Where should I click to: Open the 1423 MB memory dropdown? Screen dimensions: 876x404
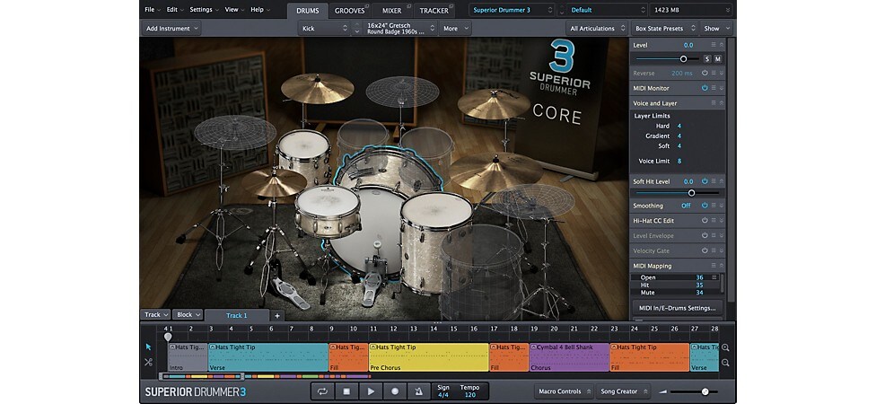click(690, 10)
